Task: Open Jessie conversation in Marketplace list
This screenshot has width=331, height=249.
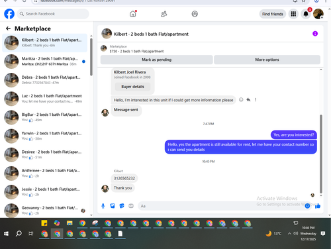Action: [x=45, y=192]
